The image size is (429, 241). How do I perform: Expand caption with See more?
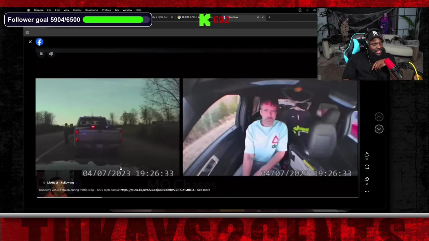pyautogui.click(x=204, y=190)
